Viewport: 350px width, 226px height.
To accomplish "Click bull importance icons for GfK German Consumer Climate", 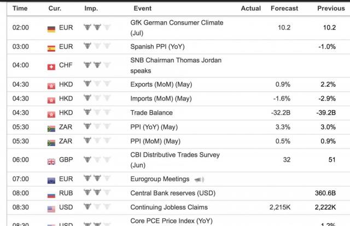I will (x=97, y=28).
